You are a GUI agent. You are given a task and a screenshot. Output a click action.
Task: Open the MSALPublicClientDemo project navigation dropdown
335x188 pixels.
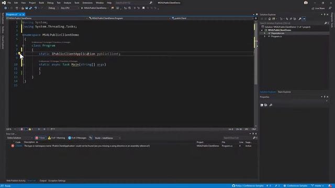[47, 18]
